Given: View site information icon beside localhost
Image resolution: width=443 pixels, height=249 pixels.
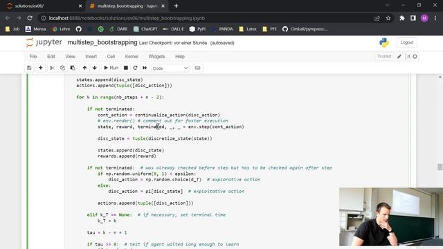Looking at the screenshot, I should tap(44, 18).
